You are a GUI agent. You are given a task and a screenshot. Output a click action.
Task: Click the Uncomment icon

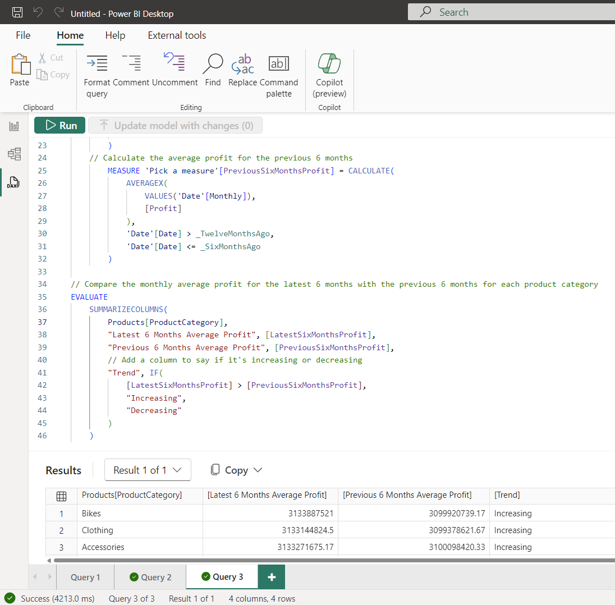click(175, 62)
